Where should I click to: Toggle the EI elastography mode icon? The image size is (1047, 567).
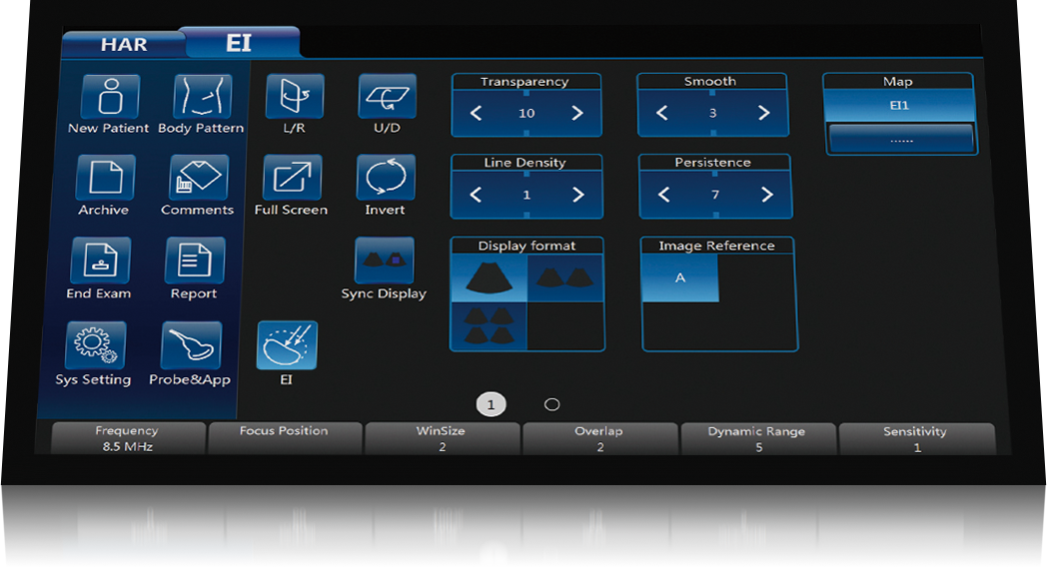287,345
